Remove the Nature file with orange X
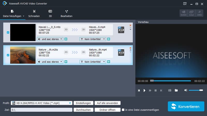This screenshot has height=116, width=207. pyautogui.click(x=130, y=48)
